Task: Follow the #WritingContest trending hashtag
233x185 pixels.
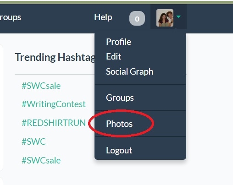Action: click(54, 104)
